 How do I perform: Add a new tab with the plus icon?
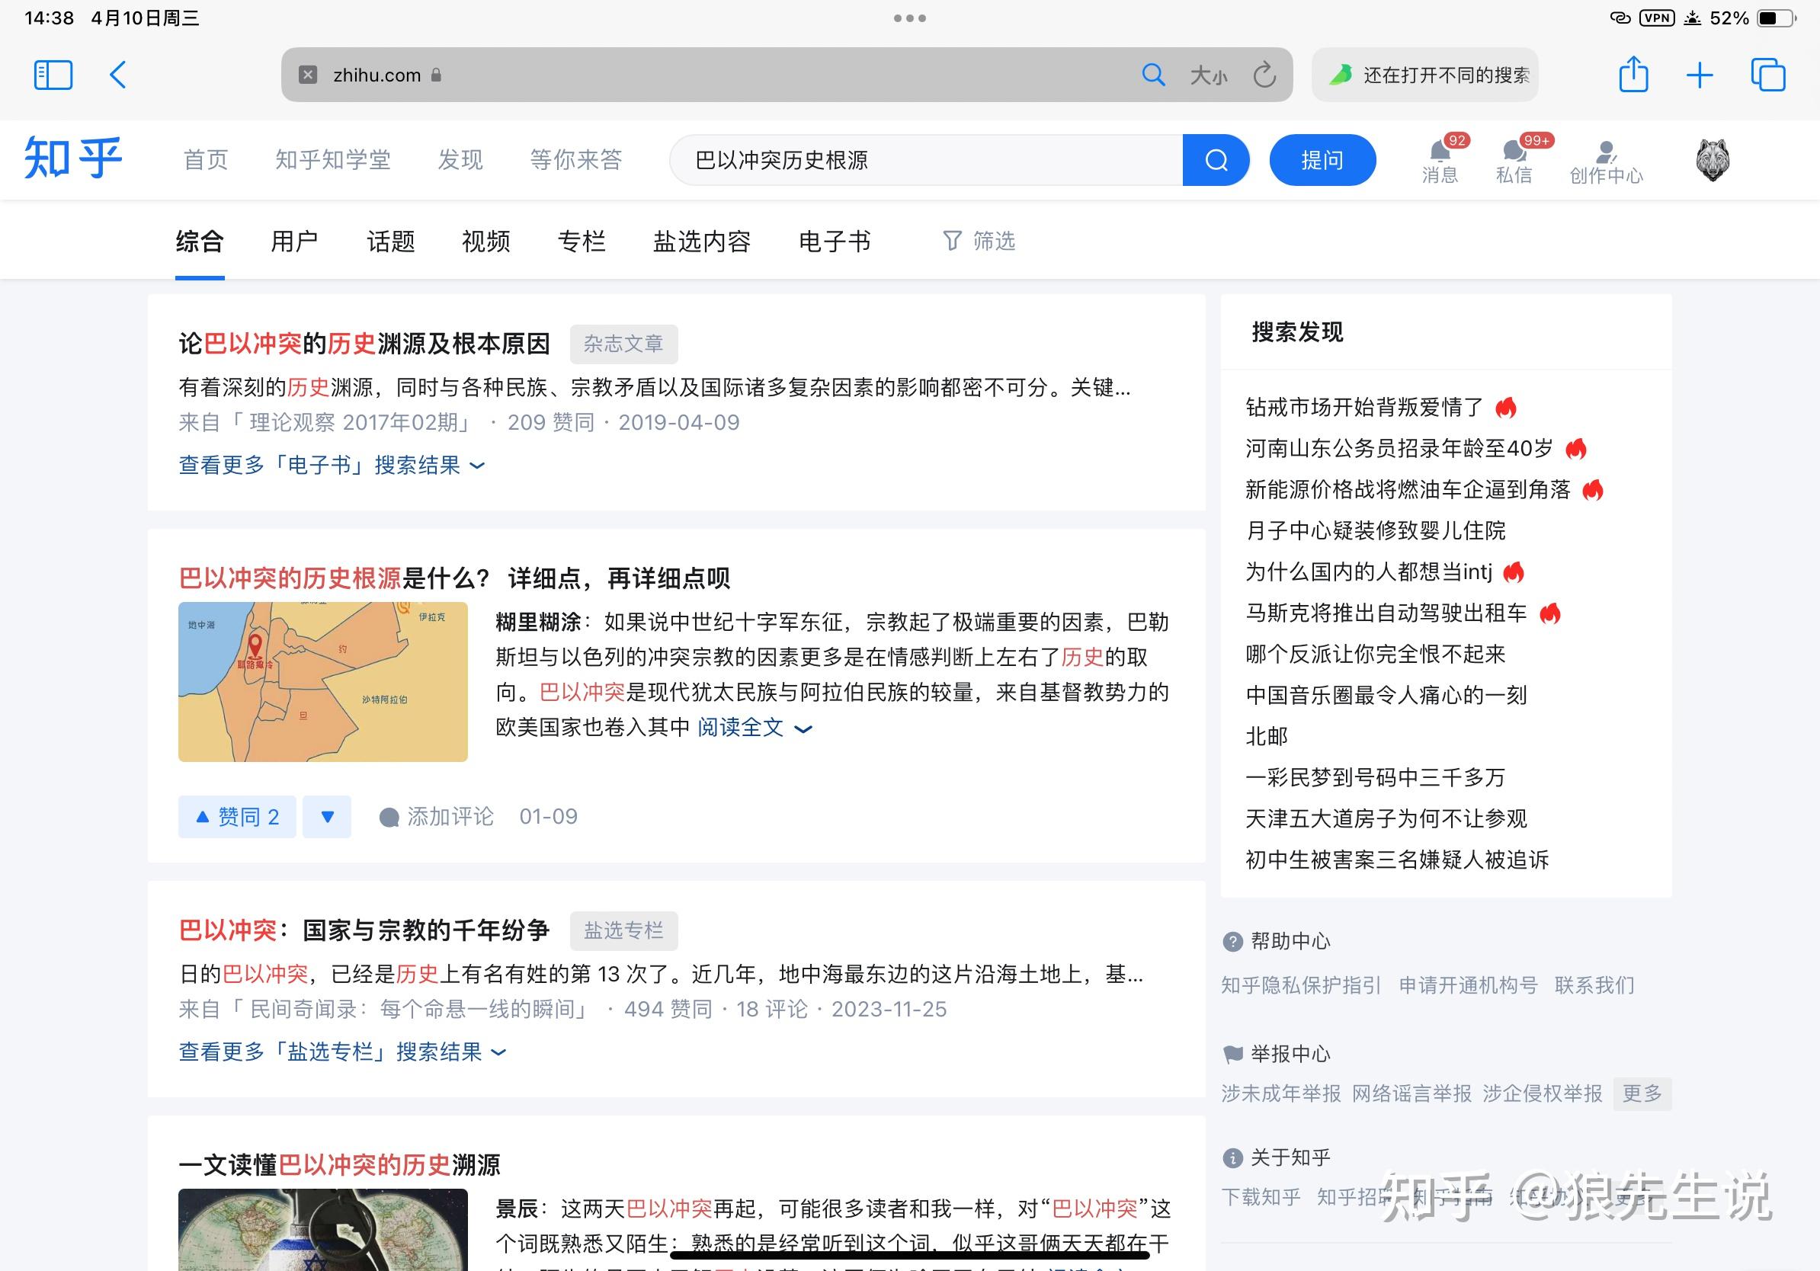tap(1700, 75)
